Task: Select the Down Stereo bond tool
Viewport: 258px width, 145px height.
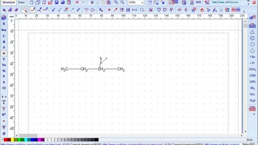Action: 60,10
